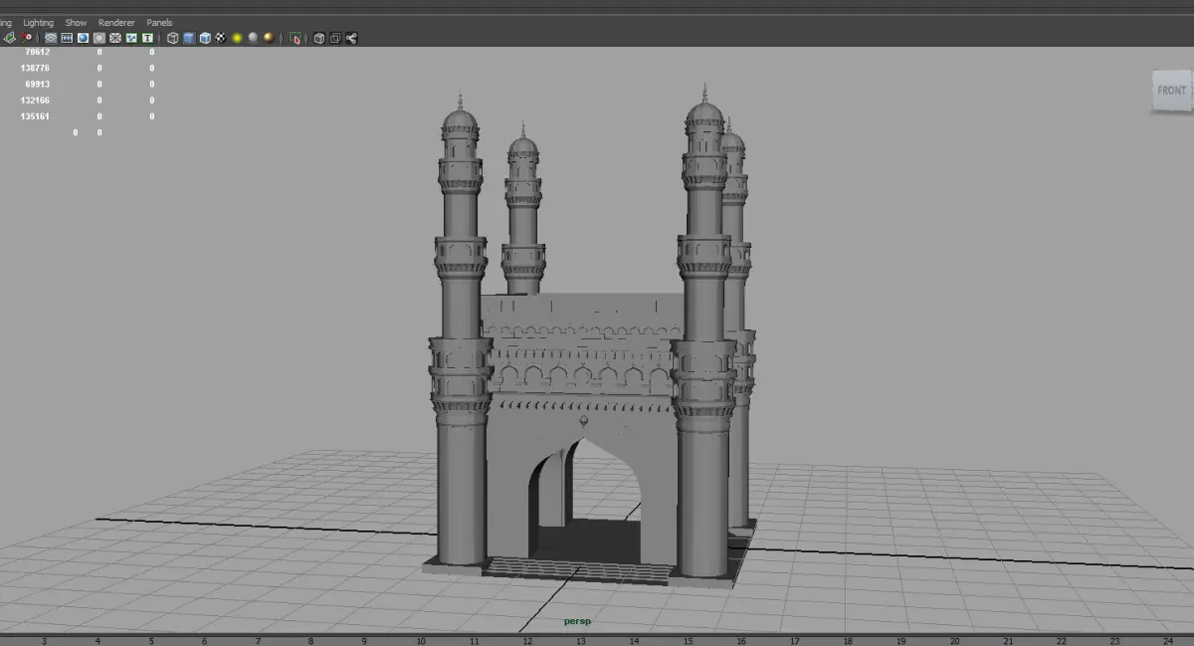1194x646 pixels.
Task: Open the Lighting menu
Action: click(39, 22)
